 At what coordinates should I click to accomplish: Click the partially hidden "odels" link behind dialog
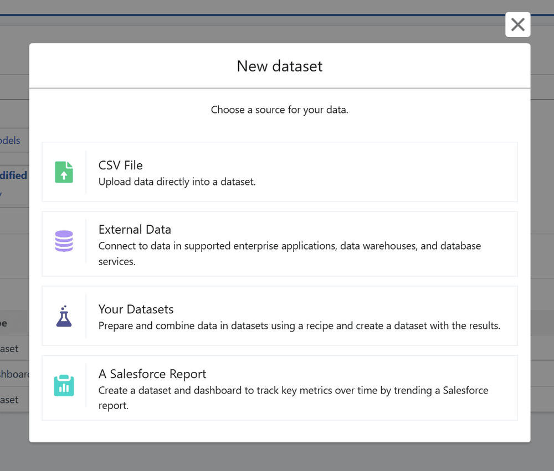pos(10,141)
